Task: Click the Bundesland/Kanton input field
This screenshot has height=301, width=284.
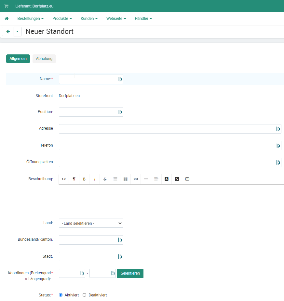Action: pyautogui.click(x=91, y=240)
